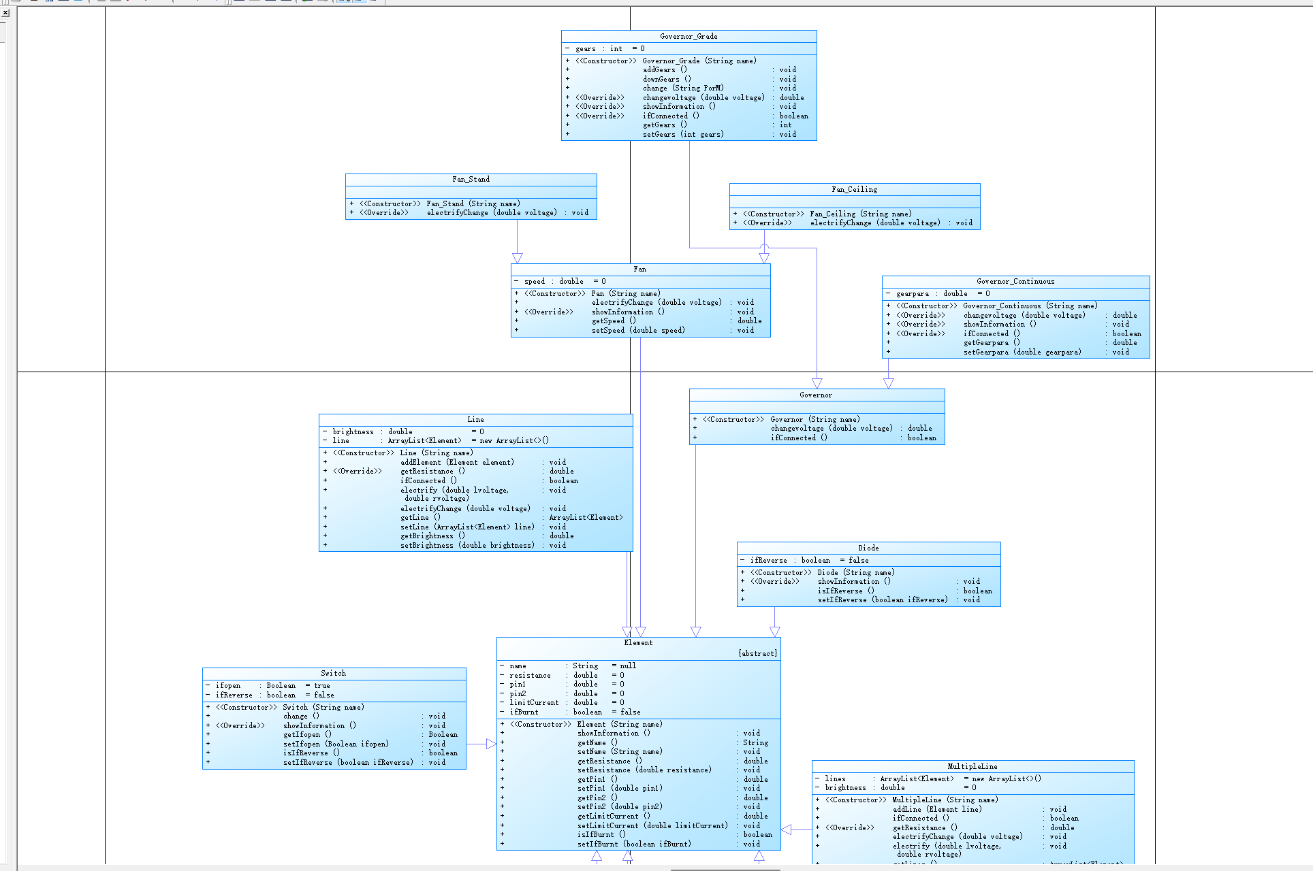Select the Governor_Continuous-to-Governor arrowhead
1313x871 pixels.
tap(888, 384)
